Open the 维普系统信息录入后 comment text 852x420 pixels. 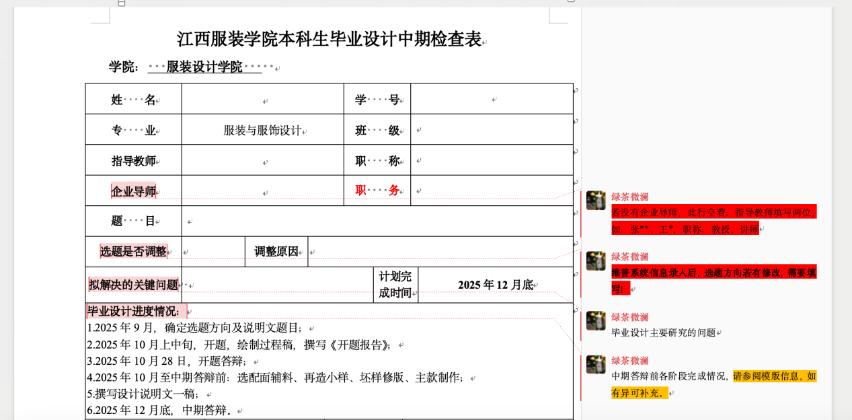coord(713,273)
